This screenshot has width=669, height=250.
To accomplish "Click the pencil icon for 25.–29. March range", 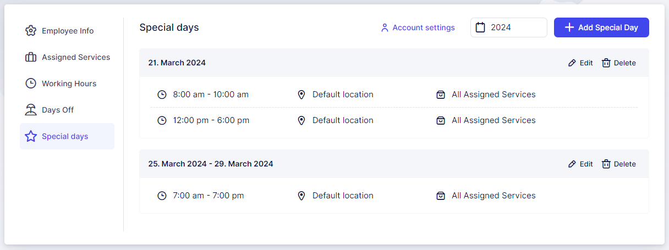I will coord(572,164).
